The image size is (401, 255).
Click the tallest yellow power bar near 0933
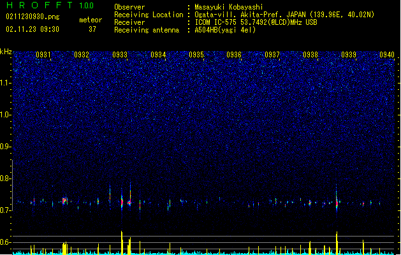click(122, 242)
